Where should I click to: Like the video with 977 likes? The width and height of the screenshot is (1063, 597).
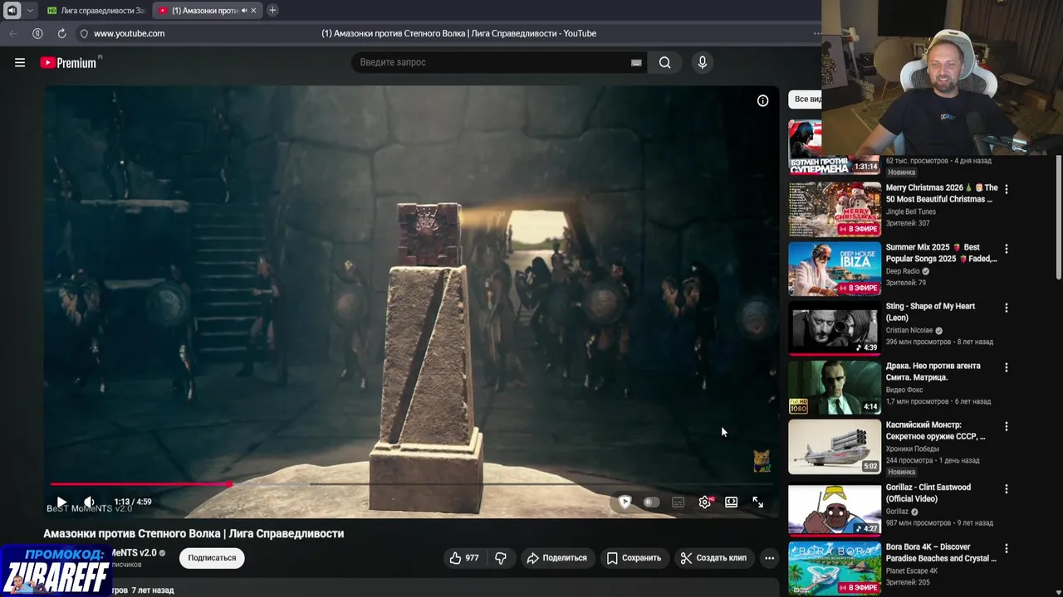tap(464, 558)
